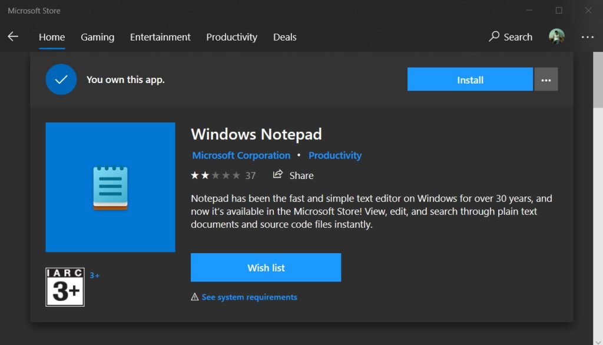603x345 pixels.
Task: Switch to the Entertainment tab
Action: click(x=160, y=37)
